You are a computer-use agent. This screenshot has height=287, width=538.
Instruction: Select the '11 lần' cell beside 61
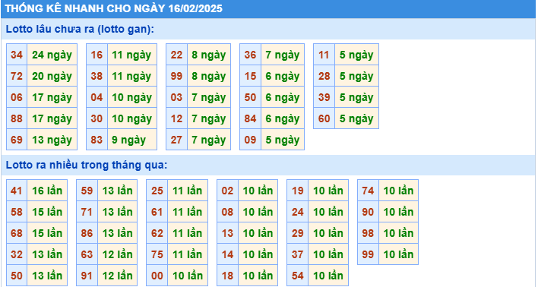(188, 212)
